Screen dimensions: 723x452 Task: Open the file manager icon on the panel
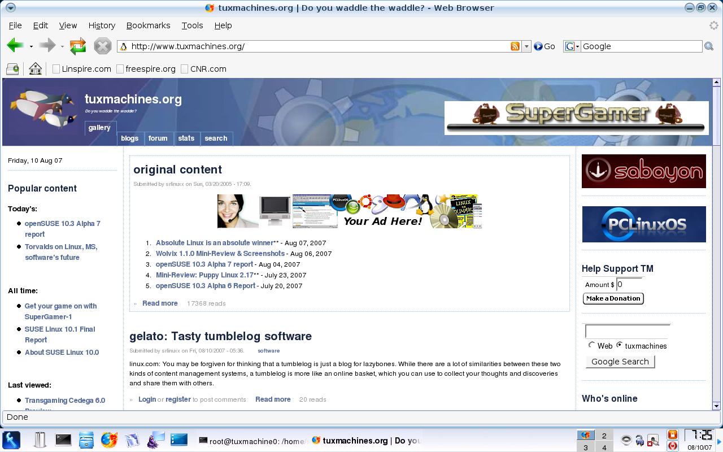tap(86, 440)
